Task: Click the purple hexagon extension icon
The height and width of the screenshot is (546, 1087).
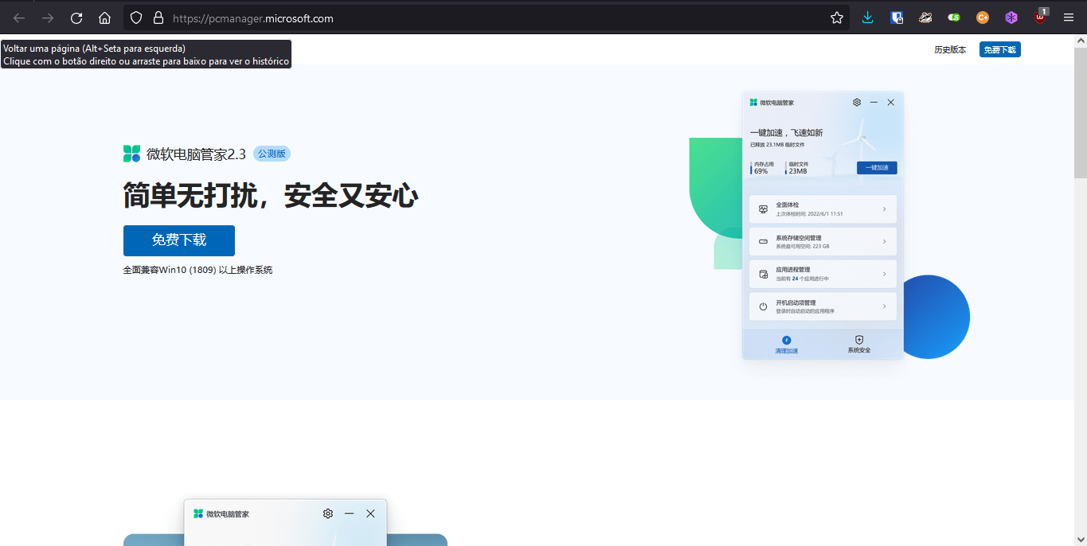Action: pyautogui.click(x=1011, y=18)
